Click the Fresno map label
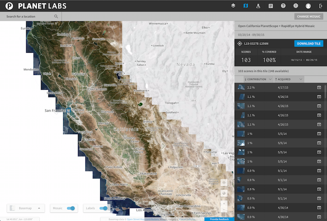The height and width of the screenshot is (221, 327). tap(130, 138)
